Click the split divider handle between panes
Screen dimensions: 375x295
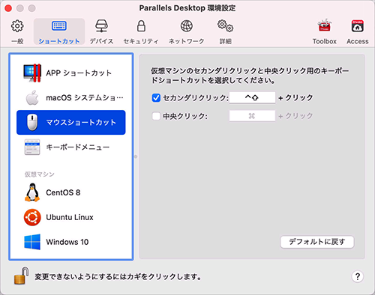pyautogui.click(x=136, y=156)
